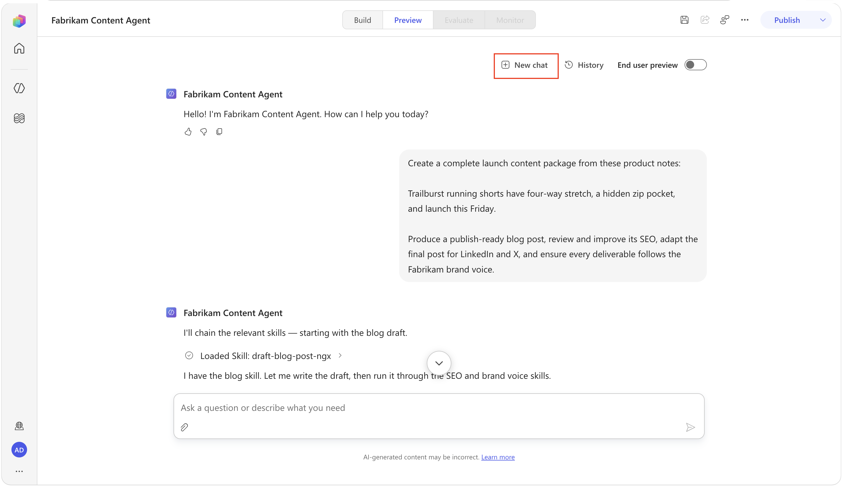The image size is (843, 487).
Task: Expand Loaded Skill draft-blog-post-ngx details
Action: 340,356
